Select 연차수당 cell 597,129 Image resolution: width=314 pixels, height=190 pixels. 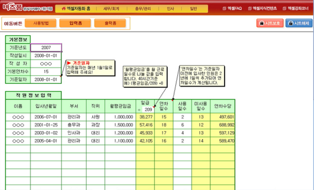tap(222, 133)
